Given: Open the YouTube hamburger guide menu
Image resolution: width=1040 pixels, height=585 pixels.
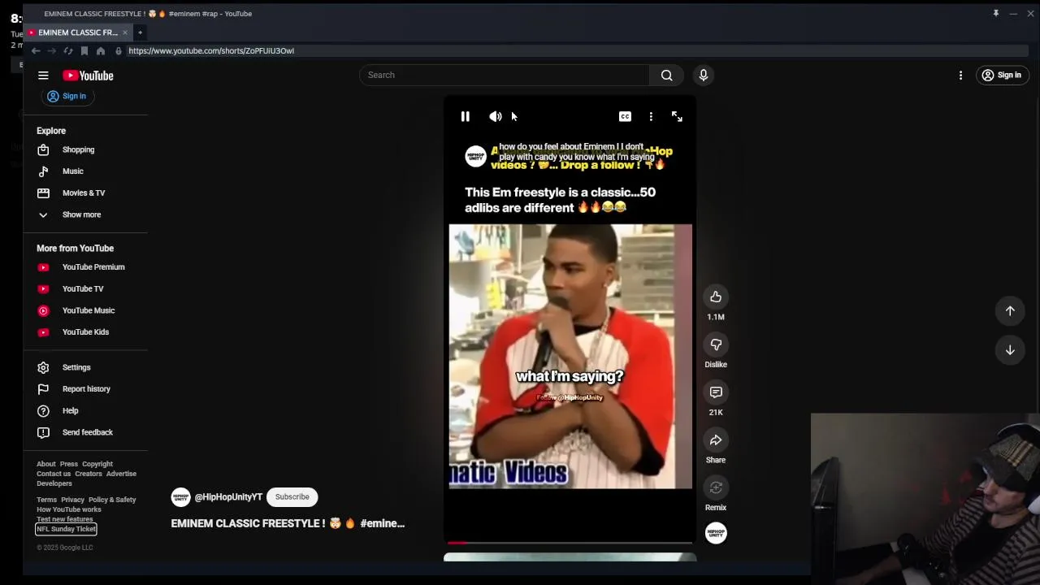Looking at the screenshot, I should [x=43, y=76].
